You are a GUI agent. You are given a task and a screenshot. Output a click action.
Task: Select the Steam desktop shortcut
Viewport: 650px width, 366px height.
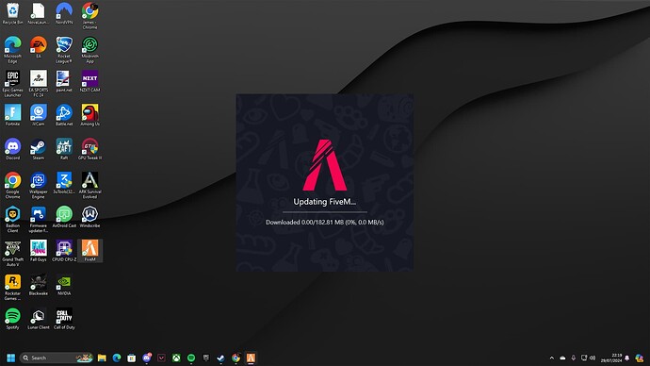(38, 149)
